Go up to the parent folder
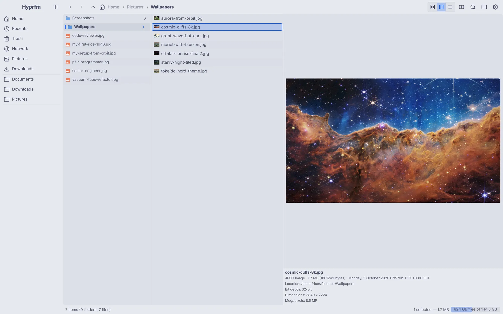This screenshot has height=314, width=503. pyautogui.click(x=93, y=7)
